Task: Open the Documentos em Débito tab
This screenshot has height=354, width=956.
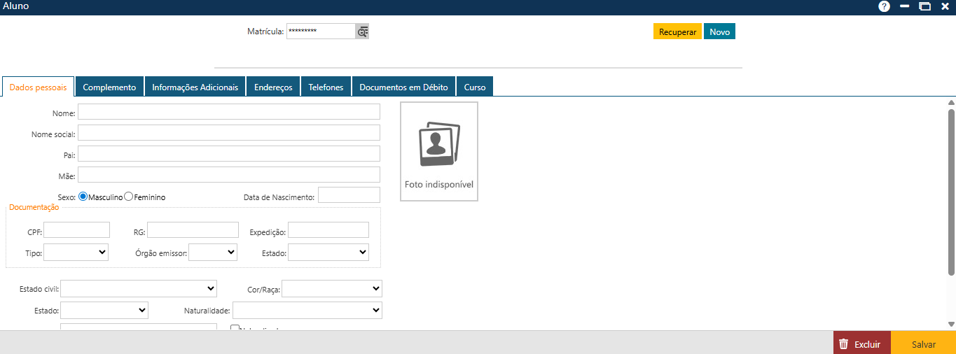Action: point(403,87)
